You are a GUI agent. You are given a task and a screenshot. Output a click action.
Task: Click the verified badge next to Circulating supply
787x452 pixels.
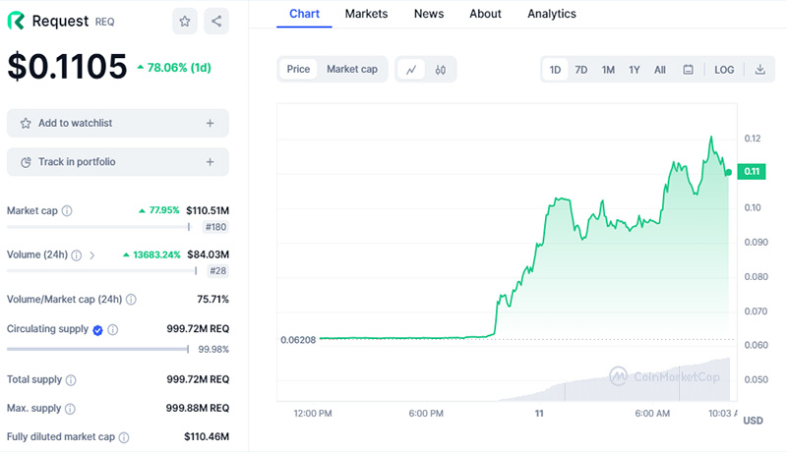[97, 330]
